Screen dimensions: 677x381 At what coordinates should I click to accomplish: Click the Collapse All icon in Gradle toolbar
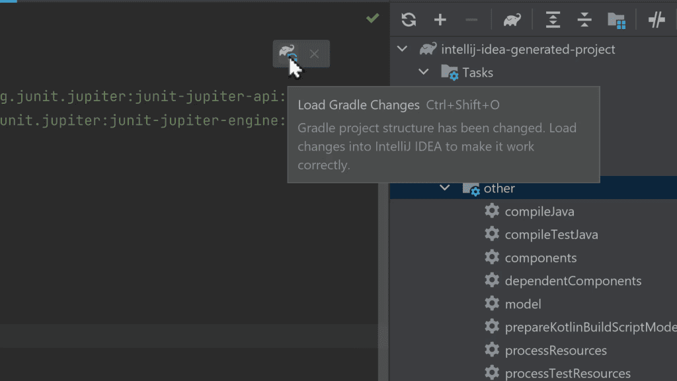coord(584,21)
